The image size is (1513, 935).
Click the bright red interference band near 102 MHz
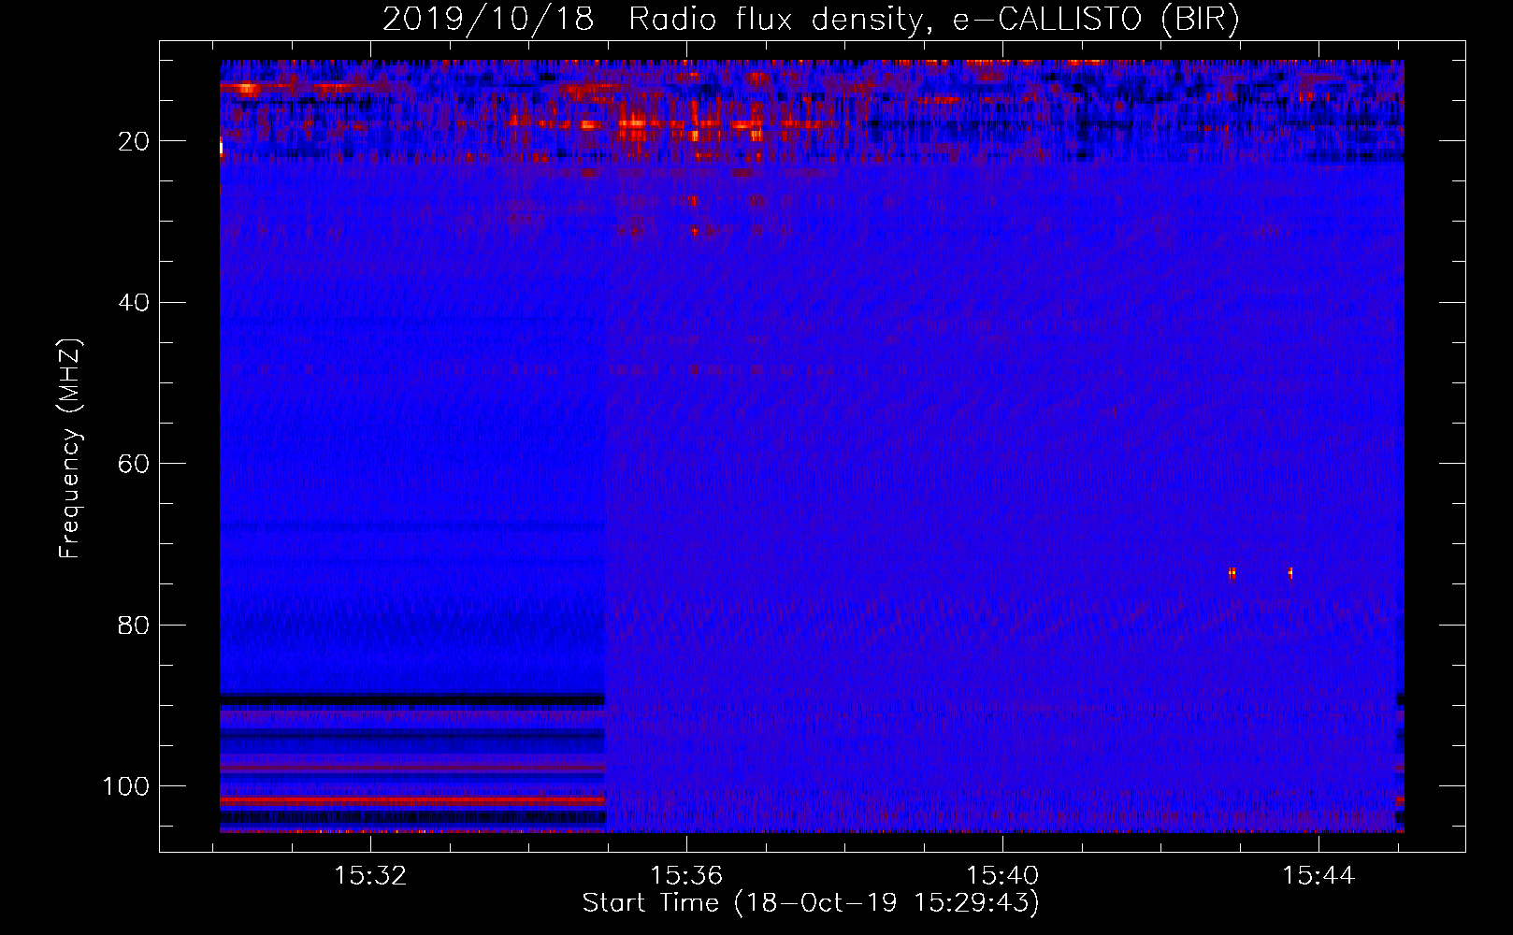[412, 801]
